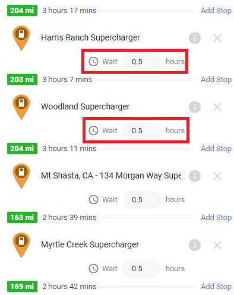Open info for Harris Ranch Supercharger

[x=195, y=38]
